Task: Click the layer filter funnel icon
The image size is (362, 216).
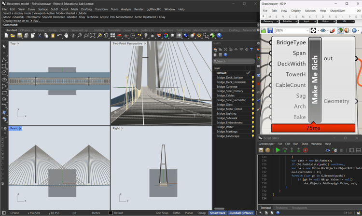Action: pos(251,49)
